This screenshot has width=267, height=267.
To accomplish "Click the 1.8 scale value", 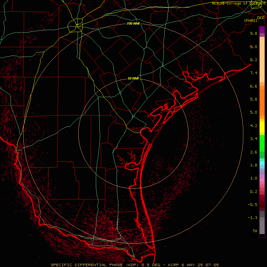I will coord(254,165).
